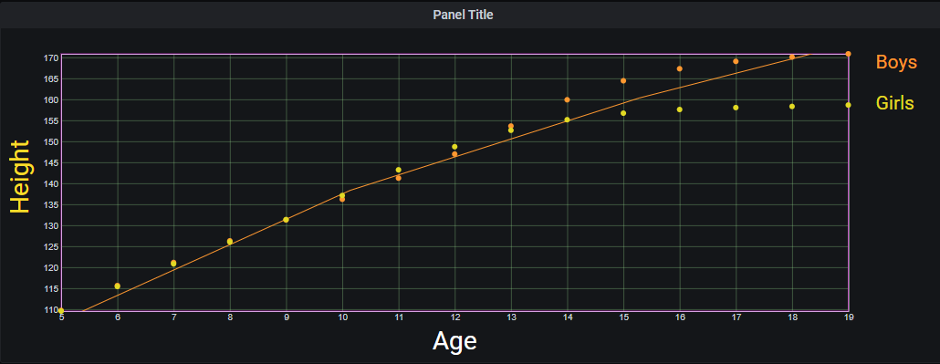The width and height of the screenshot is (940, 364).
Task: Toggle the Girls series in legend
Action: (894, 103)
